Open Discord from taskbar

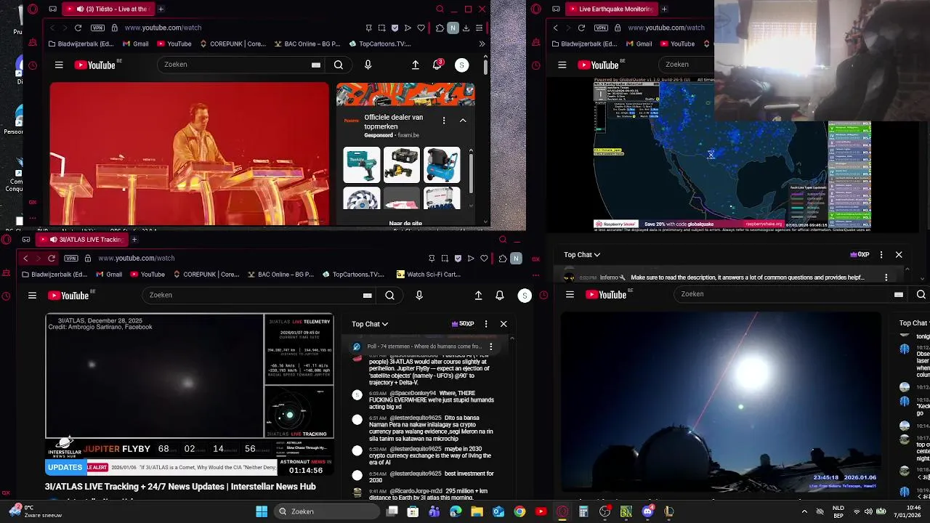647,511
